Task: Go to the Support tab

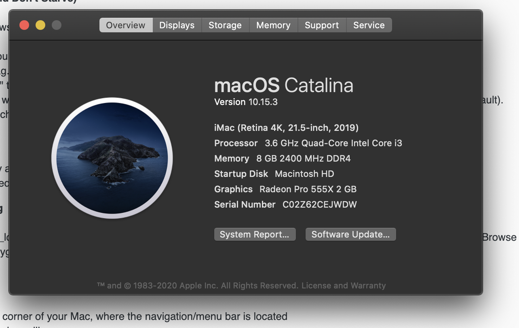Action: click(x=322, y=25)
